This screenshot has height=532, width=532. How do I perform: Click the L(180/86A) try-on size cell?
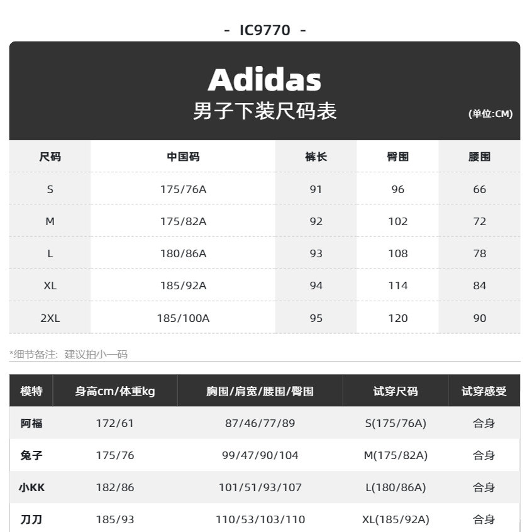click(x=395, y=487)
